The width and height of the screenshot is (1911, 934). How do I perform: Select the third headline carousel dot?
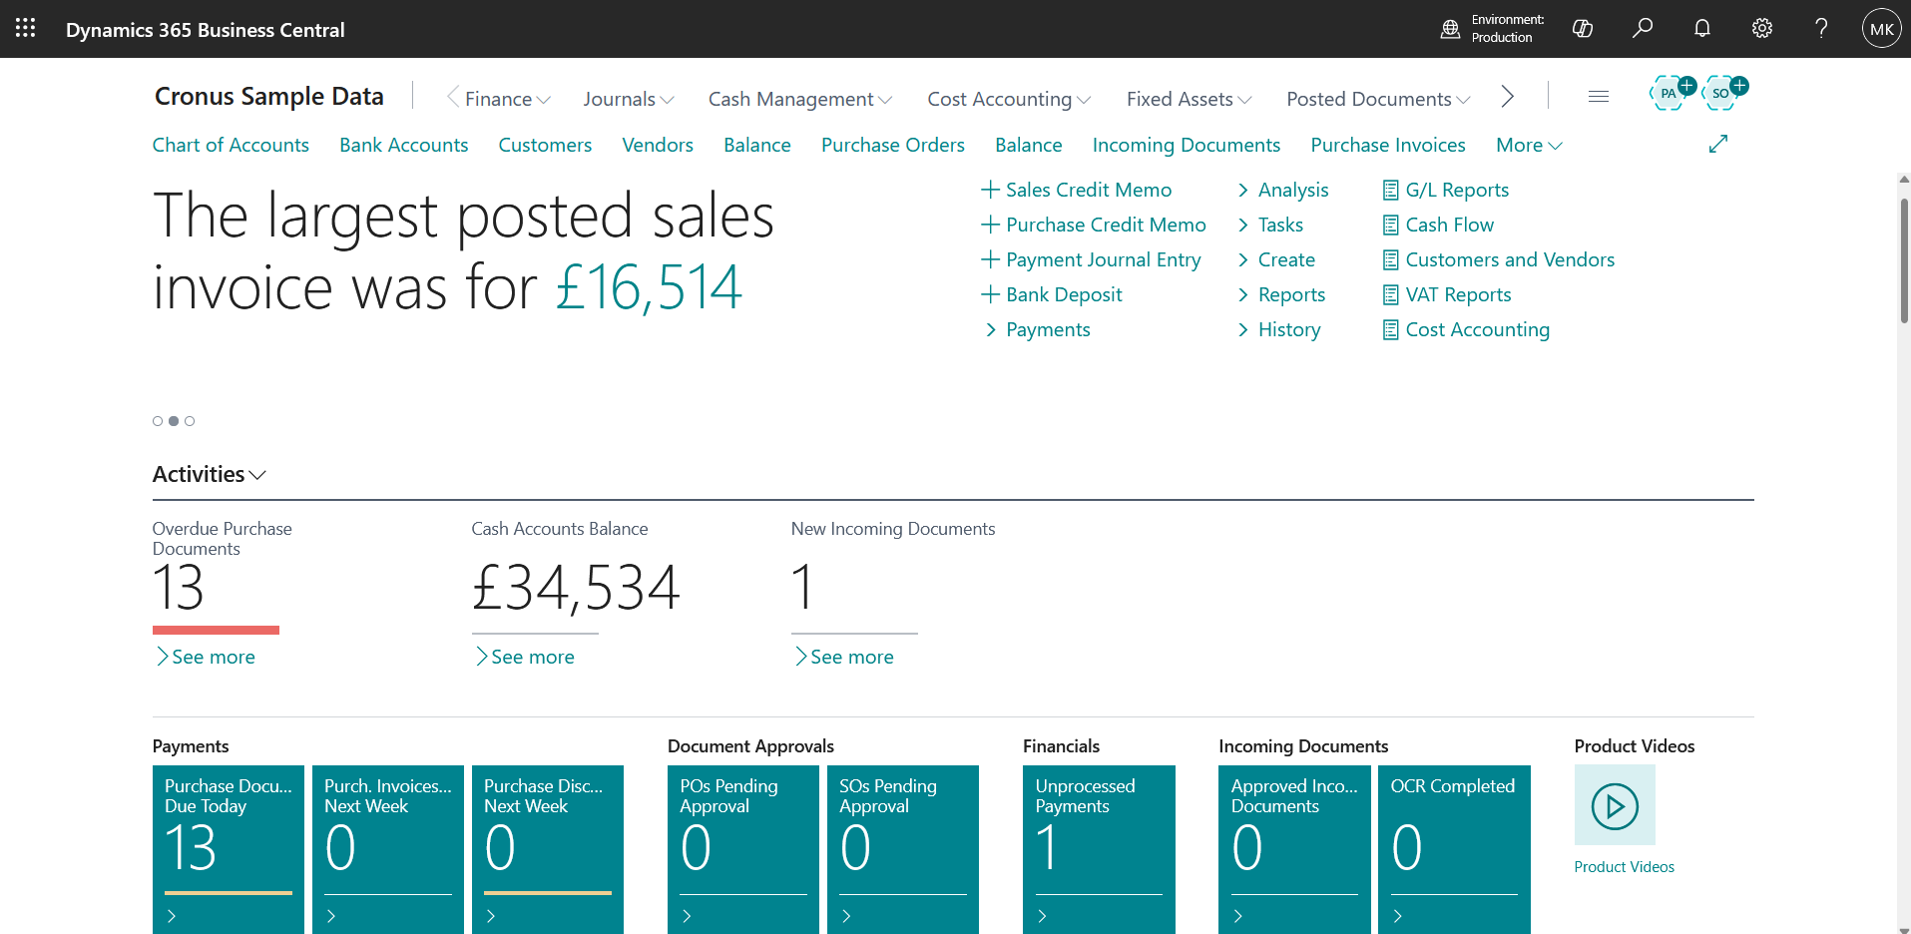coord(190,421)
